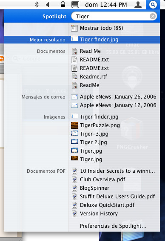Click the BlogSpinner PDF icon
This screenshot has height=241, width=165.
click(74, 188)
